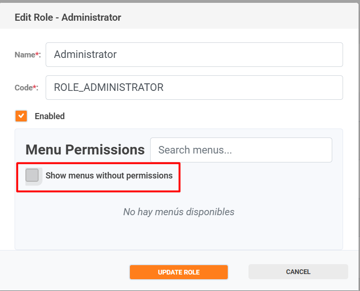Click the Show menus without permissions label
This screenshot has width=360, height=291.
coord(109,176)
